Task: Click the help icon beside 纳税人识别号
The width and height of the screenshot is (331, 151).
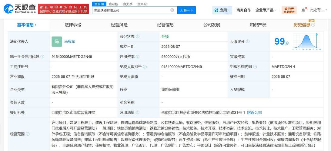Action: tap(145, 67)
